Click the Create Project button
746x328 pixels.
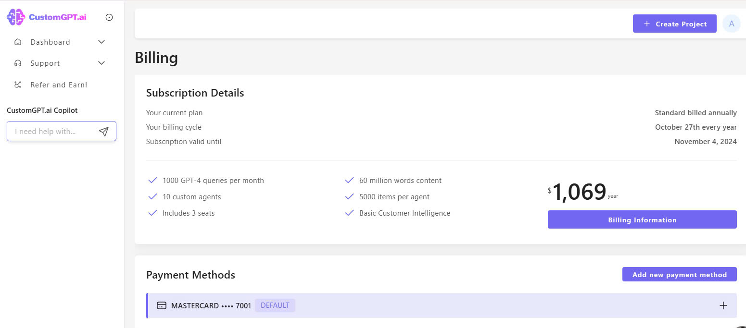[x=674, y=24]
